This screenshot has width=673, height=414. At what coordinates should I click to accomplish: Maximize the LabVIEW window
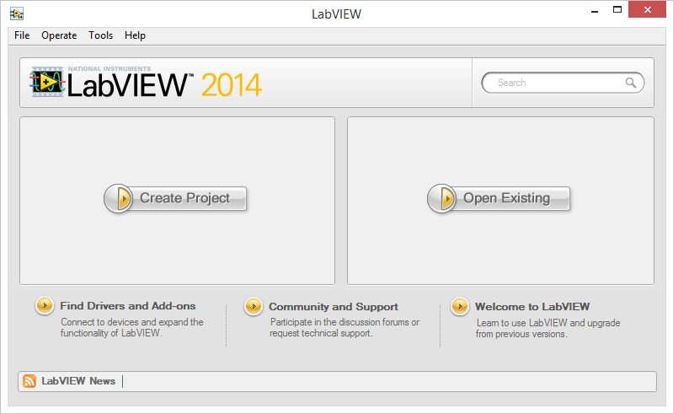617,9
